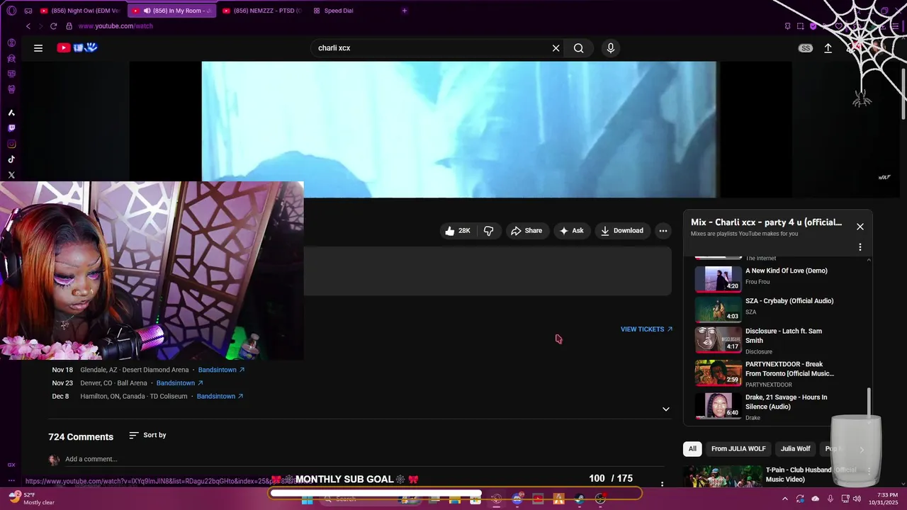
Task: Click the video player frame
Action: [459, 130]
